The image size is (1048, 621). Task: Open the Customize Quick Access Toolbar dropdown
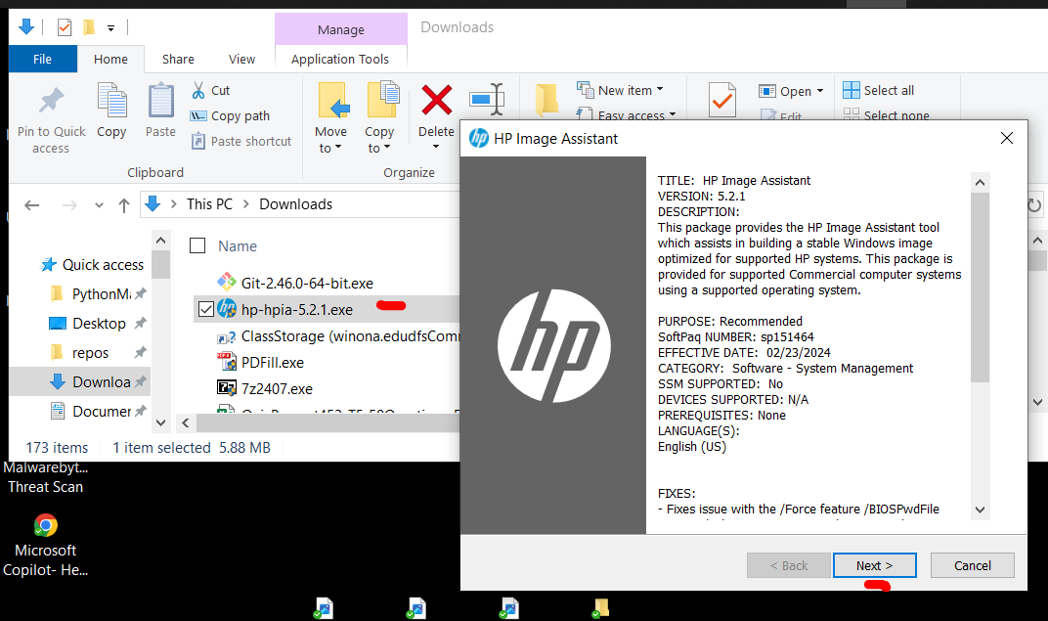(110, 28)
